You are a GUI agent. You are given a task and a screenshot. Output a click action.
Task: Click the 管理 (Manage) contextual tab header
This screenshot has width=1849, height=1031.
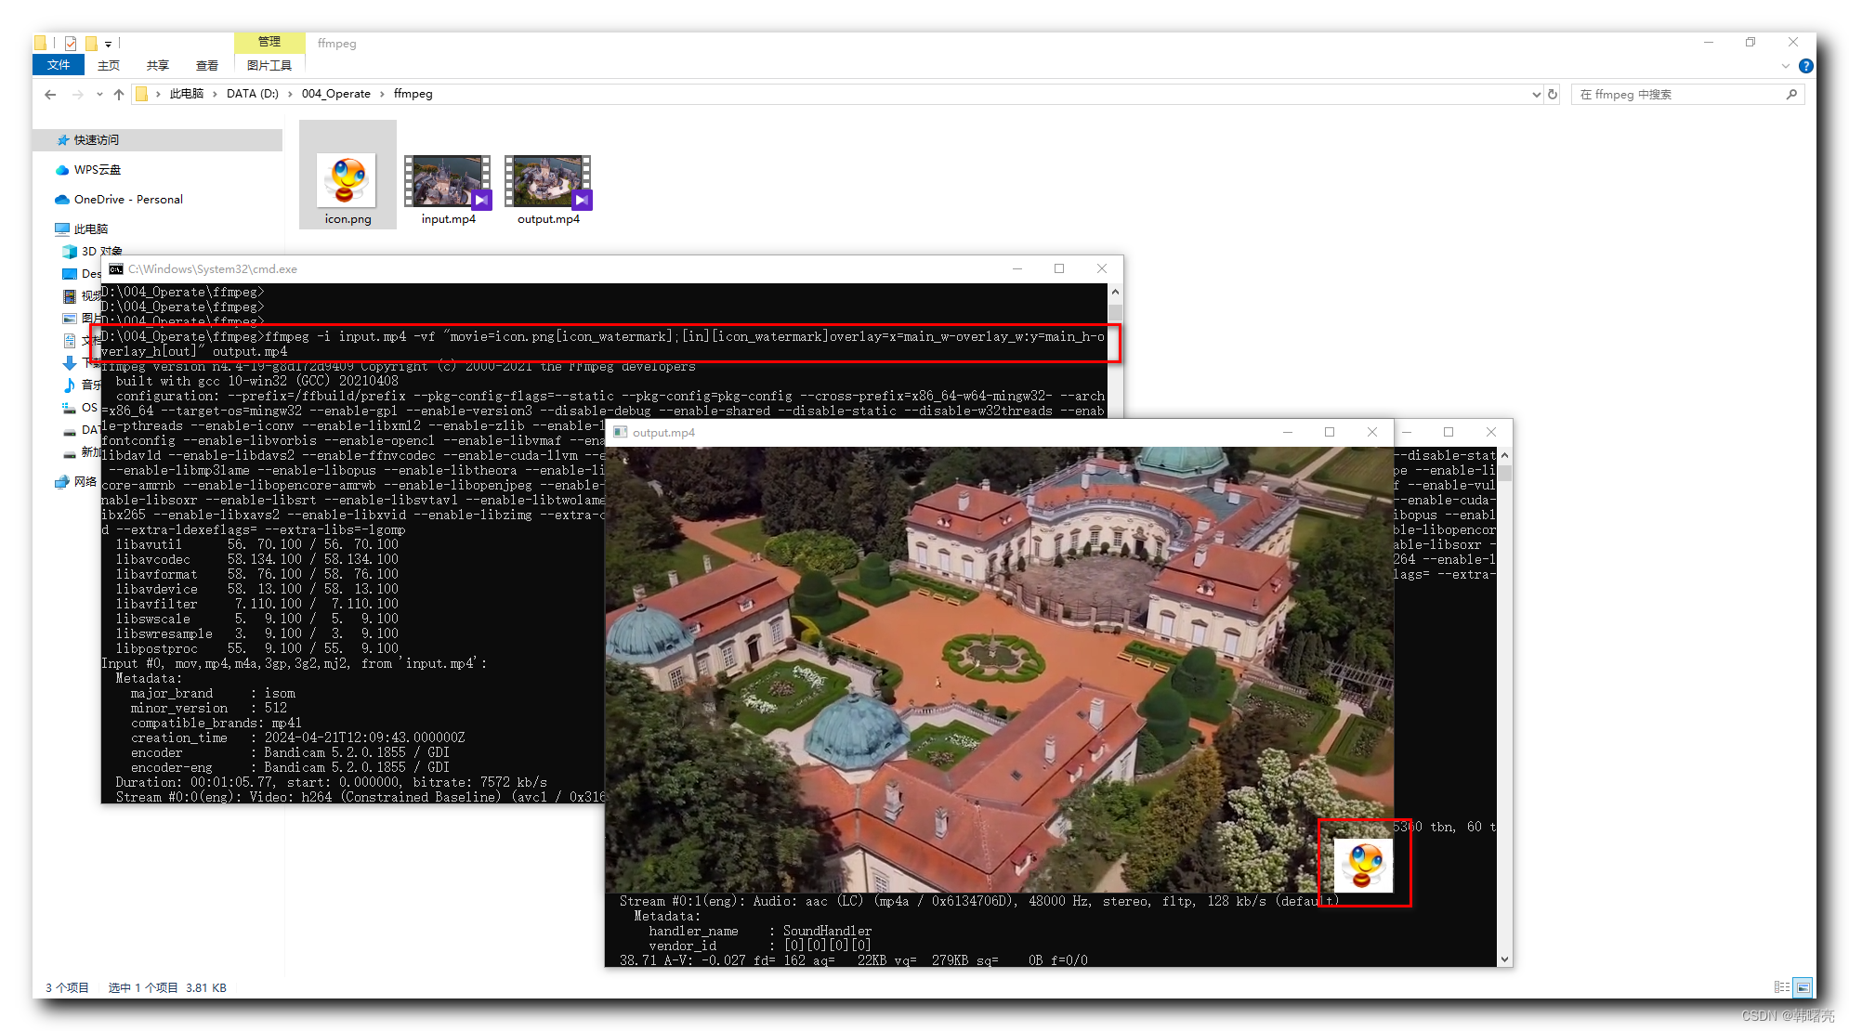click(x=269, y=42)
